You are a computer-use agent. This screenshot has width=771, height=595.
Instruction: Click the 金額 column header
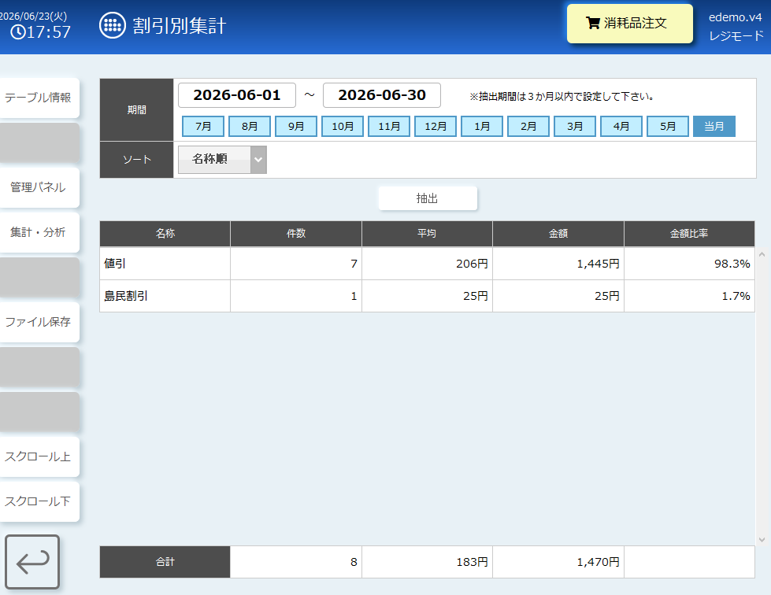coord(558,234)
